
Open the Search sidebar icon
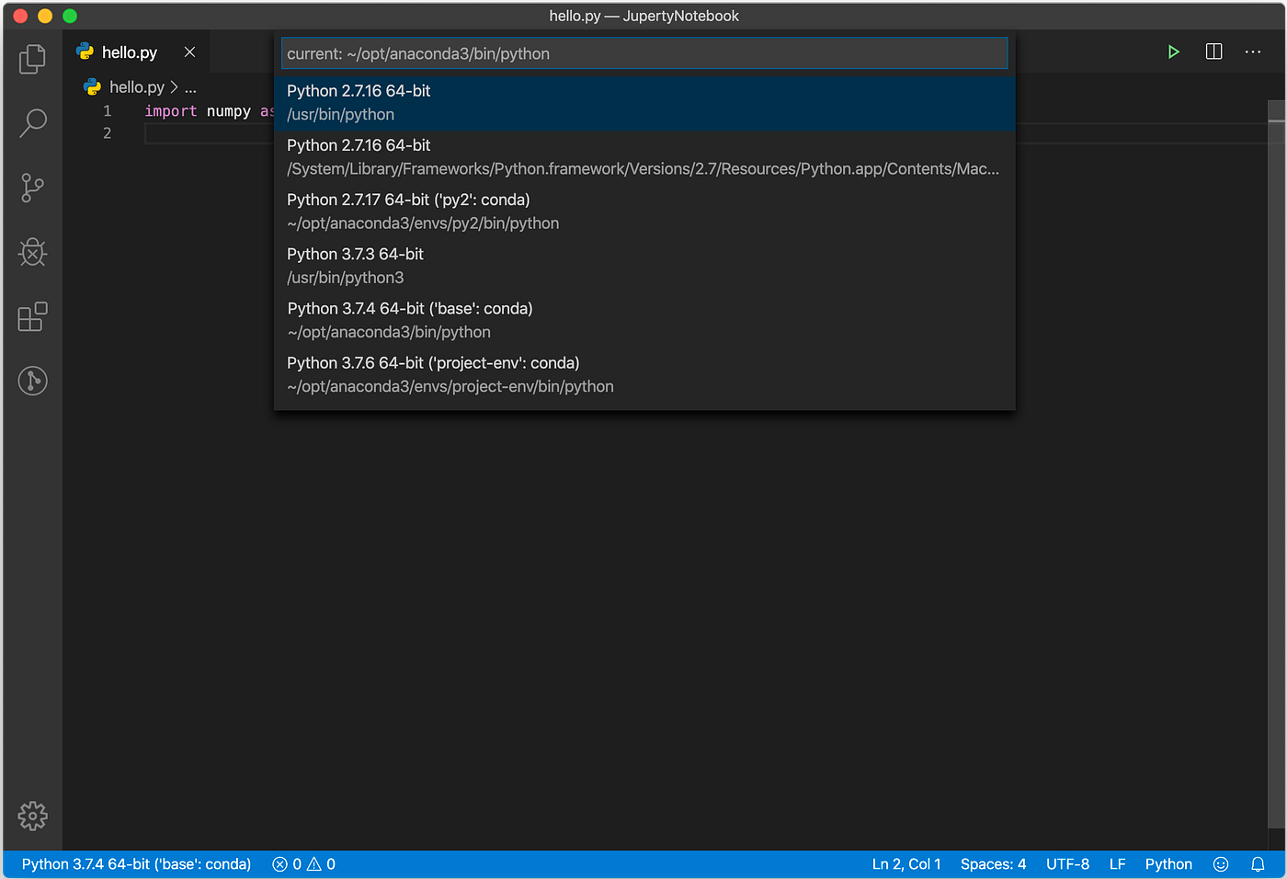32,122
